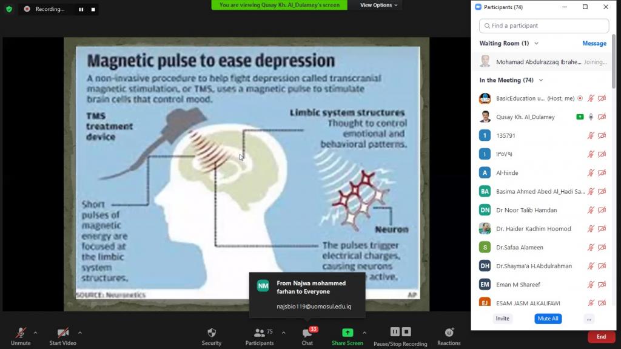Pause recording from top-left indicator
Viewport: 621px width, 349px height.
click(x=81, y=10)
